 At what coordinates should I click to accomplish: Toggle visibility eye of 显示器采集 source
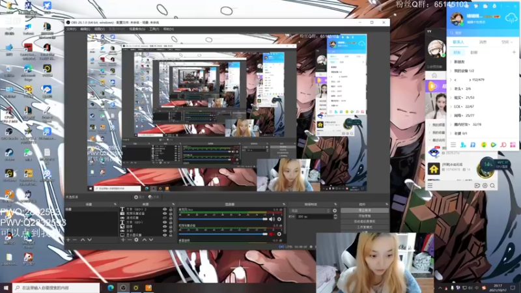(x=165, y=235)
